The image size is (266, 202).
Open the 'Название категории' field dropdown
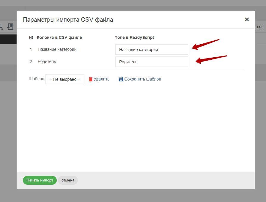coord(152,50)
